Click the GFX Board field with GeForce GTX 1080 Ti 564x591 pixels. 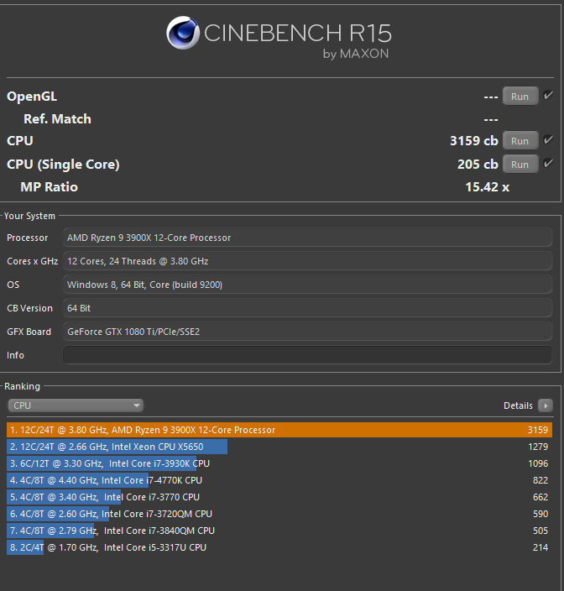[x=307, y=332]
